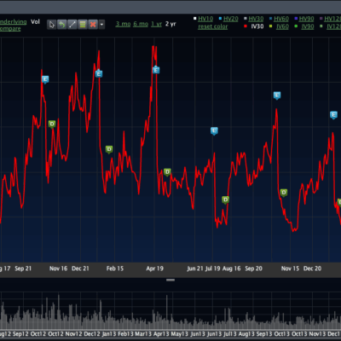Click the E marker before Nov 16
This screenshot has height=341, width=341.
point(45,79)
